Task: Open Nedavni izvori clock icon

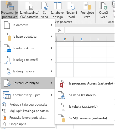Action: pyautogui.click(x=71, y=6)
